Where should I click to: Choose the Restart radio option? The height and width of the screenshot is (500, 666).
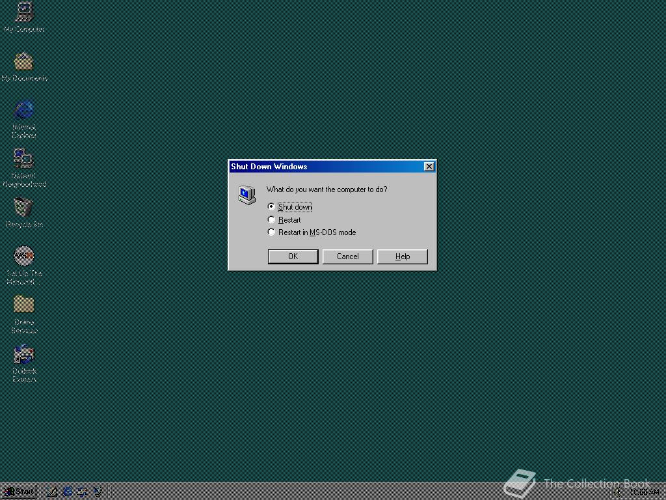(284, 220)
